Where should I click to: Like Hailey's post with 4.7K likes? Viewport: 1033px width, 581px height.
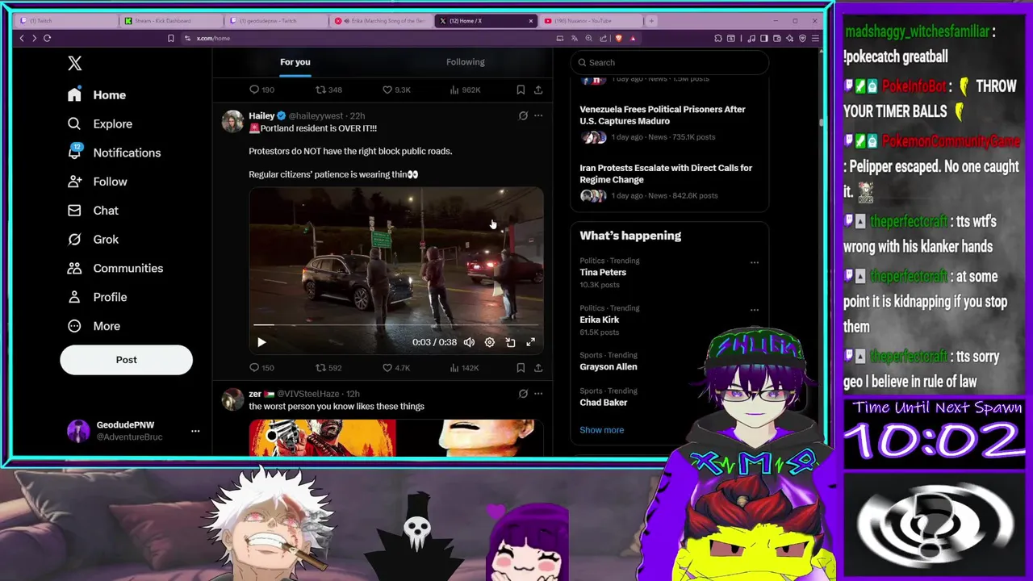click(x=396, y=368)
